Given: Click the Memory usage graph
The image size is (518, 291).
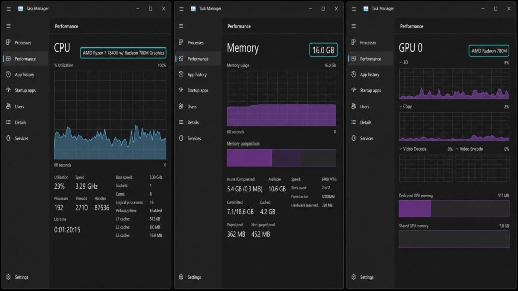Looking at the screenshot, I should coord(281,99).
